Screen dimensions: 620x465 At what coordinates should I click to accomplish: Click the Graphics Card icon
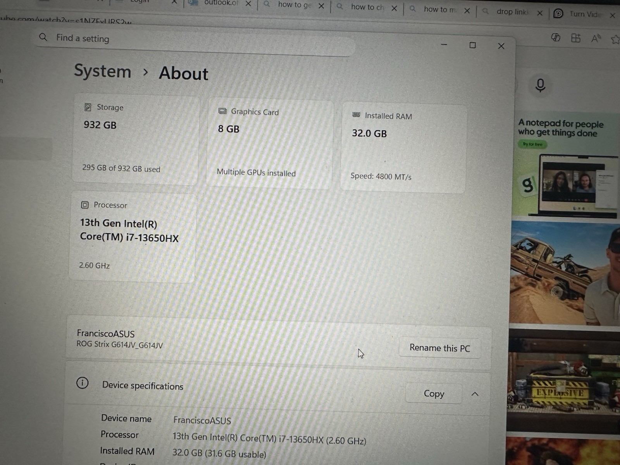222,111
